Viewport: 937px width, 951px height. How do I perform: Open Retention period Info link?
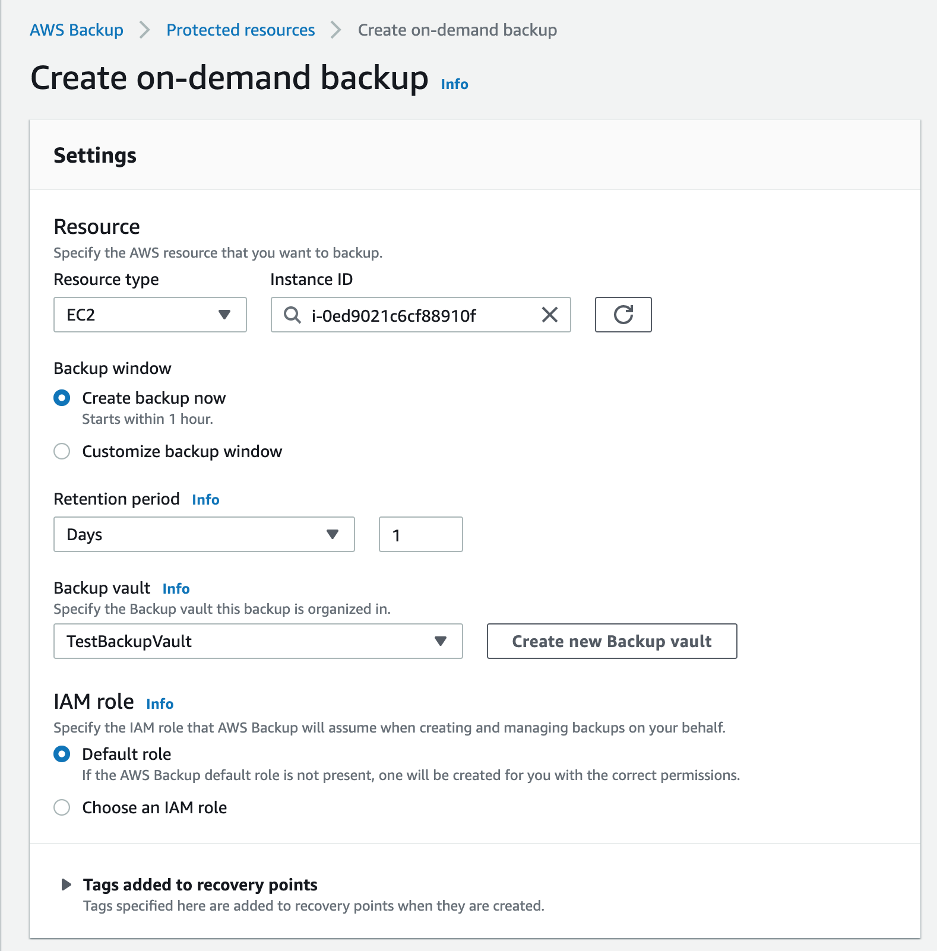(x=205, y=500)
